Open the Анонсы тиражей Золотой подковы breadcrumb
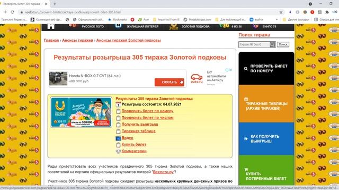339x190 pixels. coord(128,40)
